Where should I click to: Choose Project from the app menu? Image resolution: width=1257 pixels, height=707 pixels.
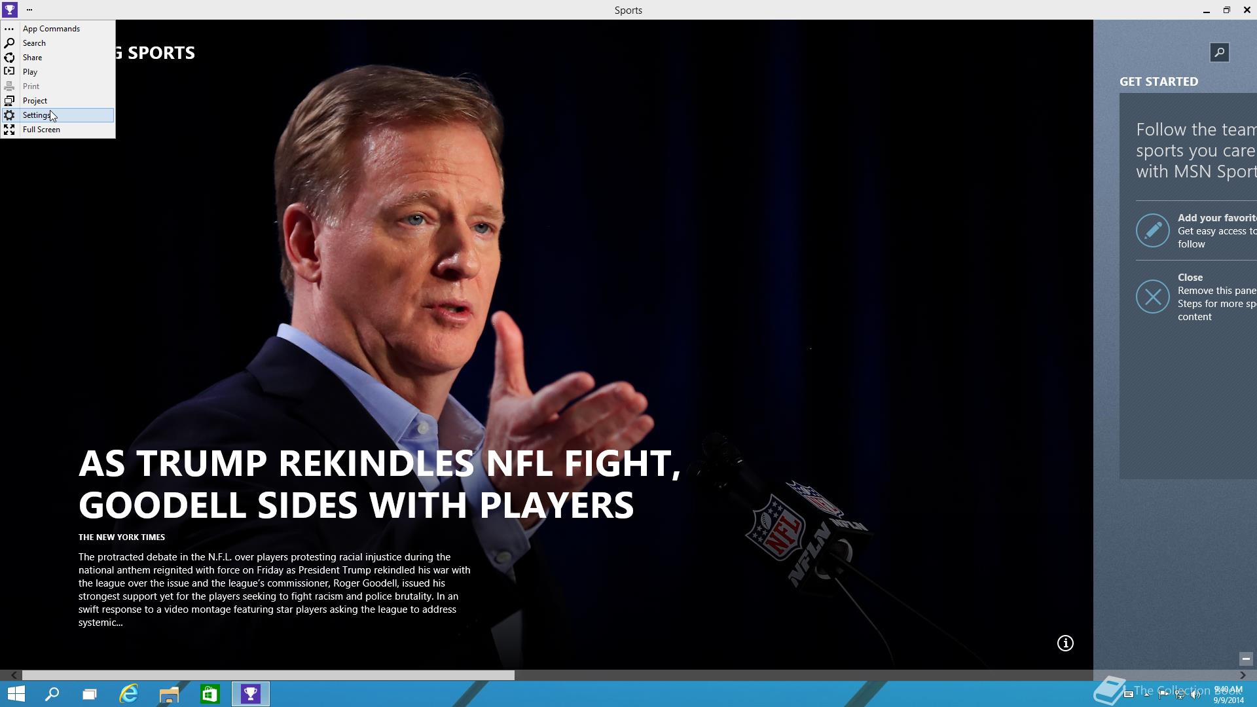point(58,101)
